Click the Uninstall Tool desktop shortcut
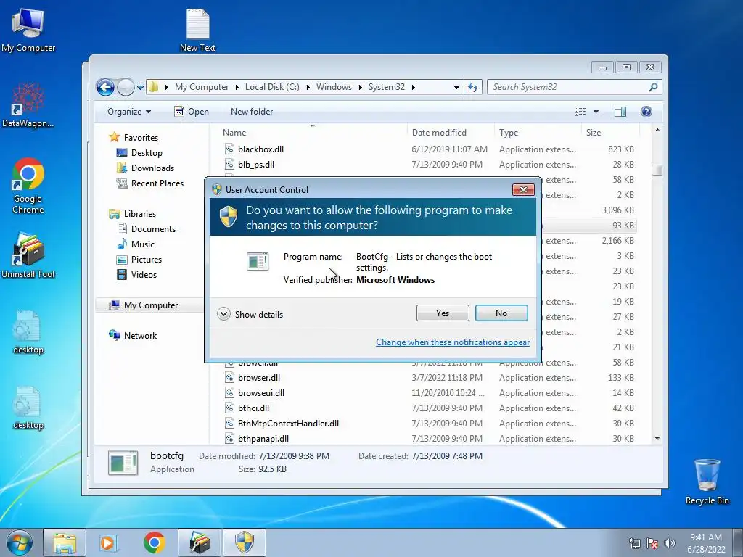Viewport: 743px width, 557px height. coord(28,256)
